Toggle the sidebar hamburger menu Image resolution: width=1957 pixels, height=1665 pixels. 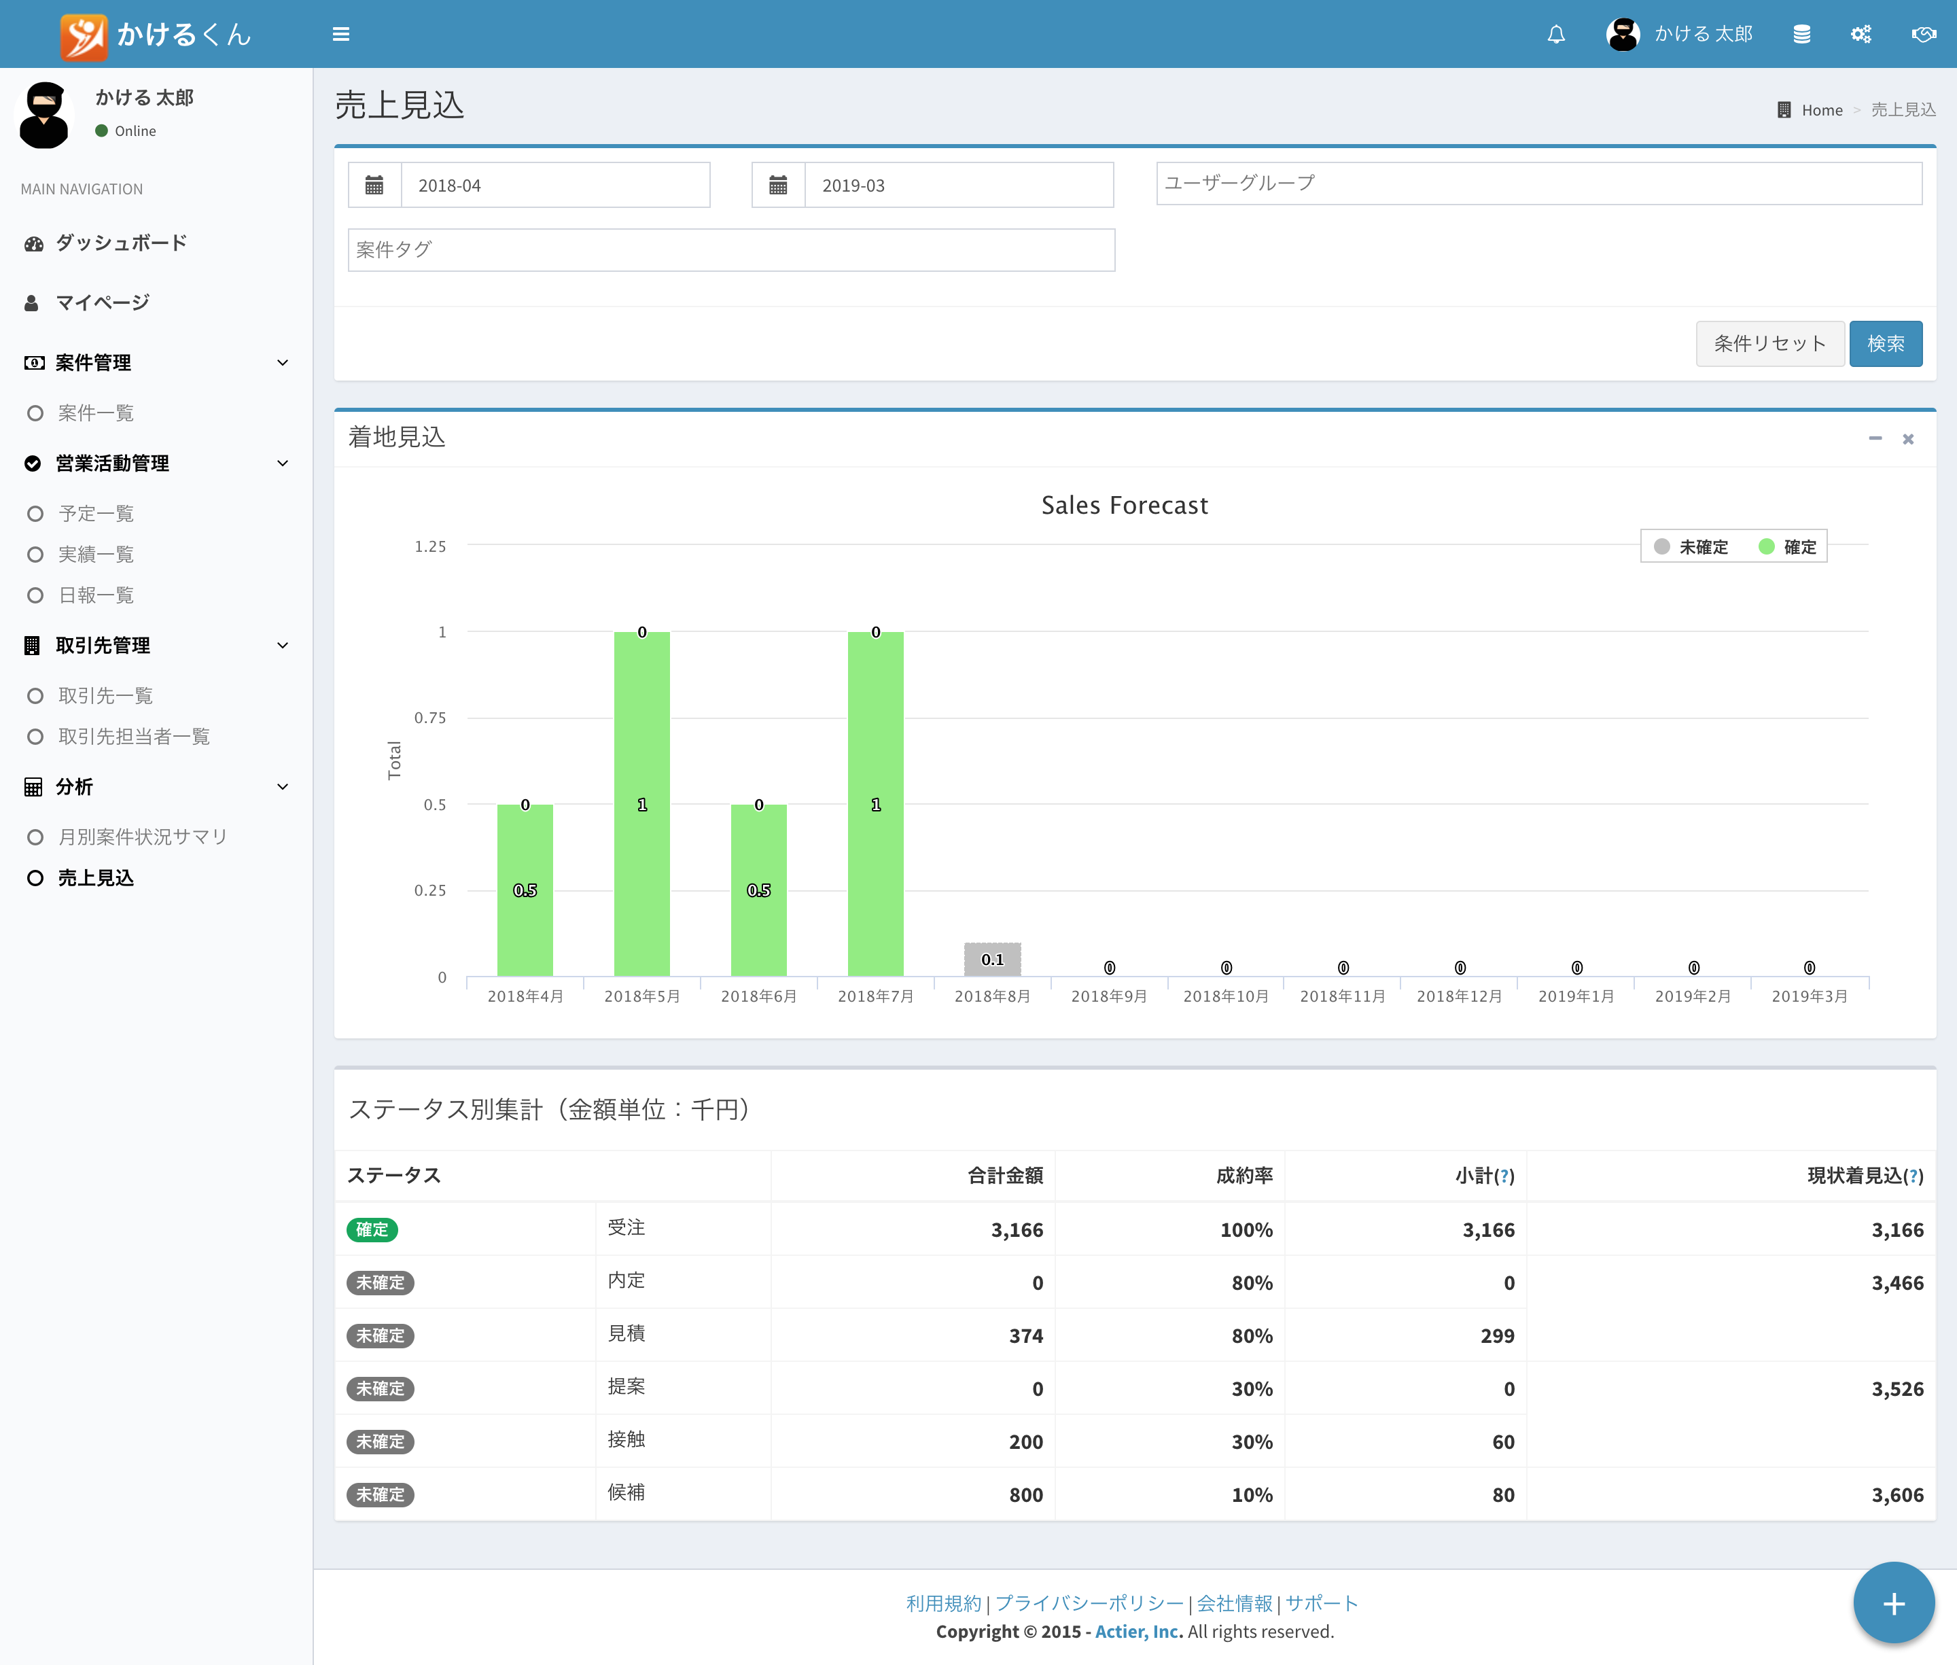pyautogui.click(x=342, y=34)
